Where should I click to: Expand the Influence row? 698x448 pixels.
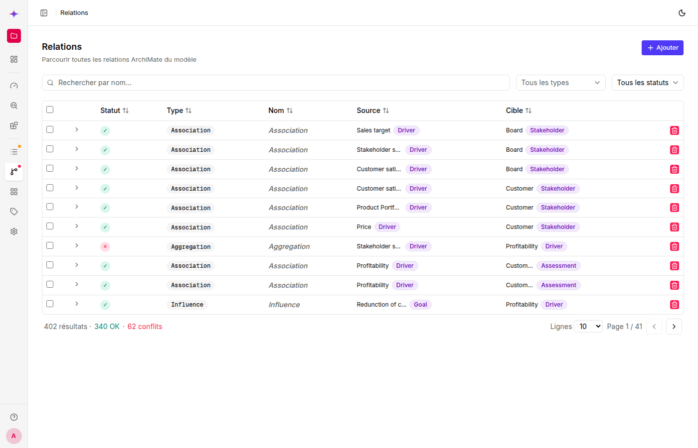[x=76, y=304]
